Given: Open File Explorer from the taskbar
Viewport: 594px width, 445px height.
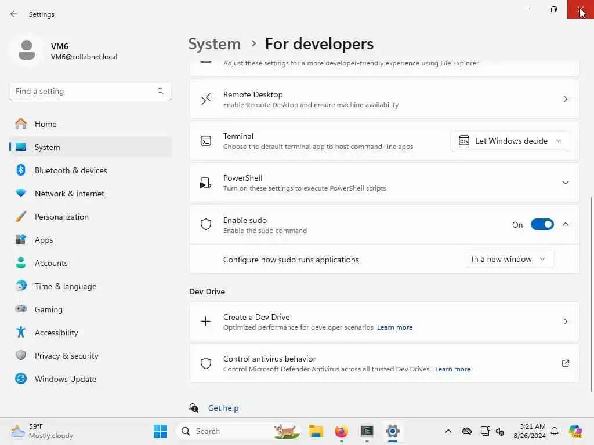Looking at the screenshot, I should point(316,431).
